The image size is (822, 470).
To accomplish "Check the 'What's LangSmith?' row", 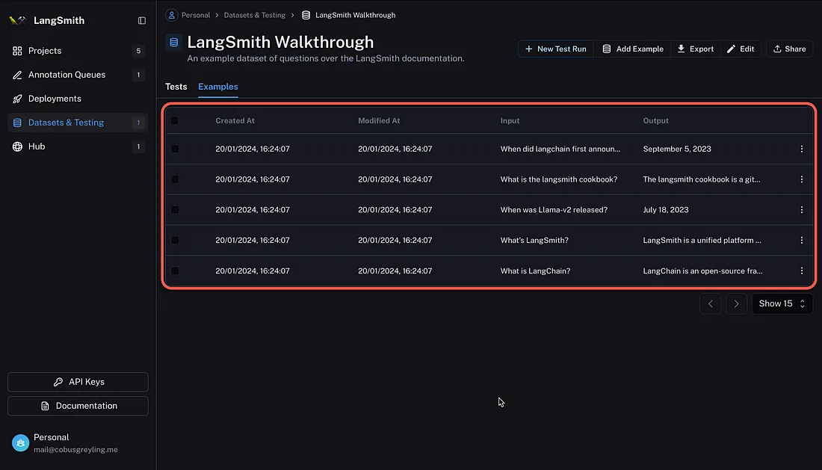I will 175,240.
